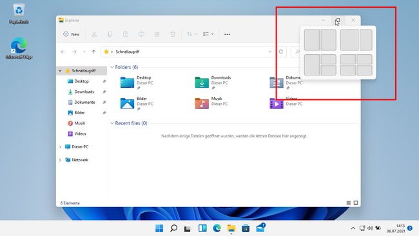The height and width of the screenshot is (236, 419).
Task: Collapse the Recent files (0) section
Action: click(112, 123)
